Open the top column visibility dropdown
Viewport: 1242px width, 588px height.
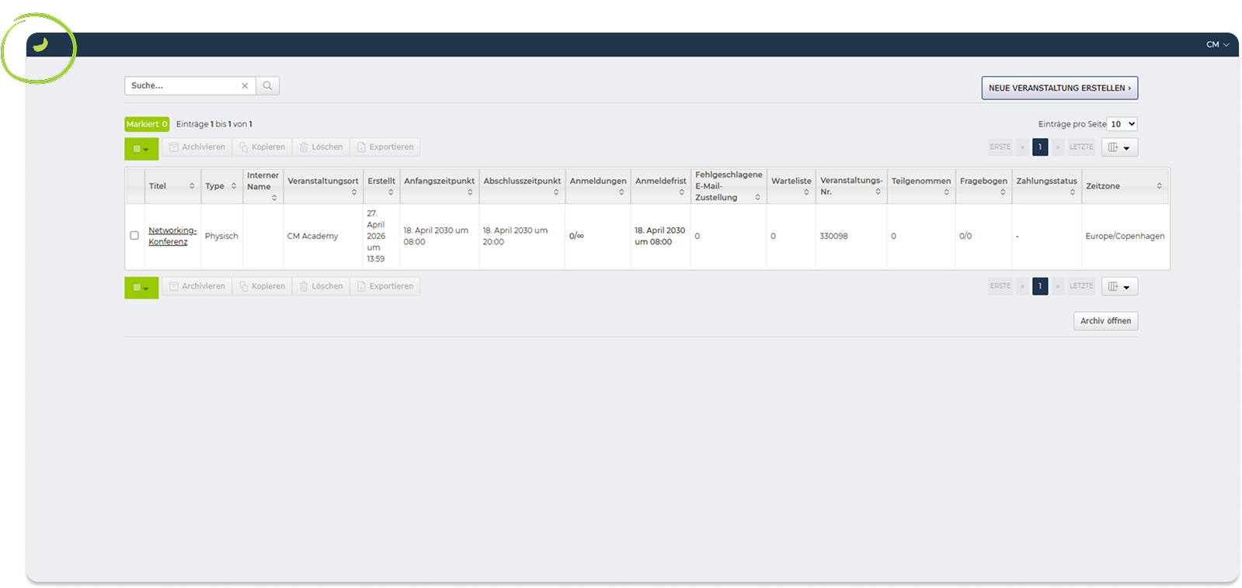pyautogui.click(x=1119, y=147)
